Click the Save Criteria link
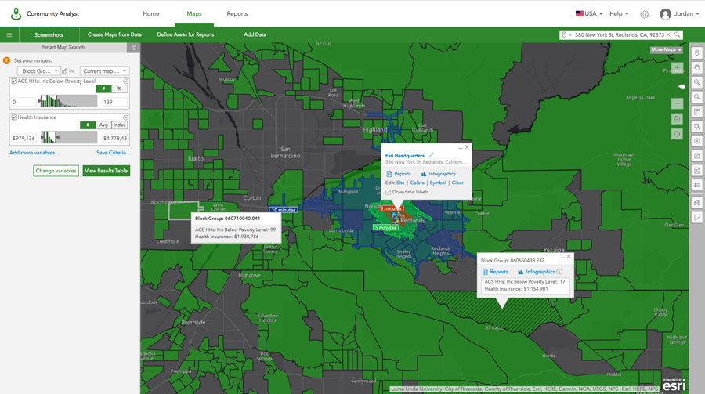705x394 pixels. (x=113, y=153)
